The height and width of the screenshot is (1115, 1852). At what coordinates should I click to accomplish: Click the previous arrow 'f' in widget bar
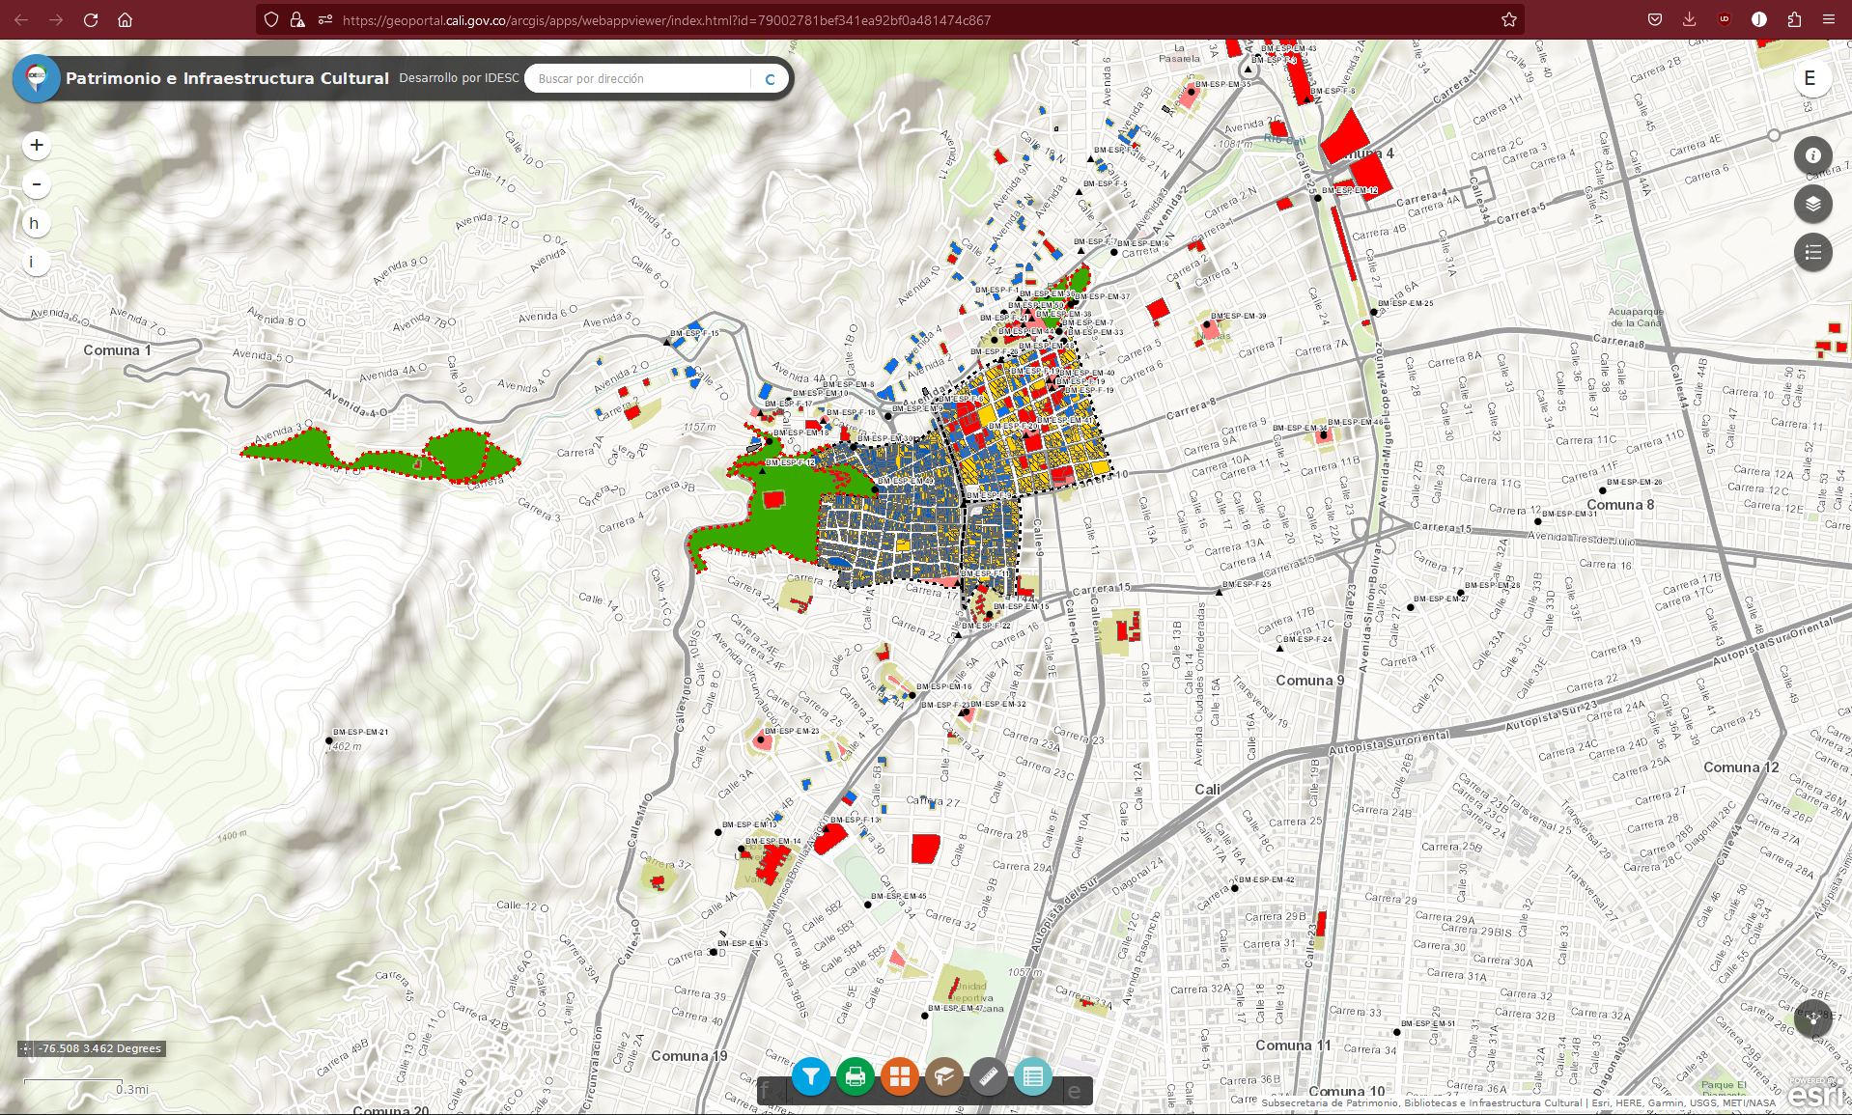pyautogui.click(x=766, y=1091)
